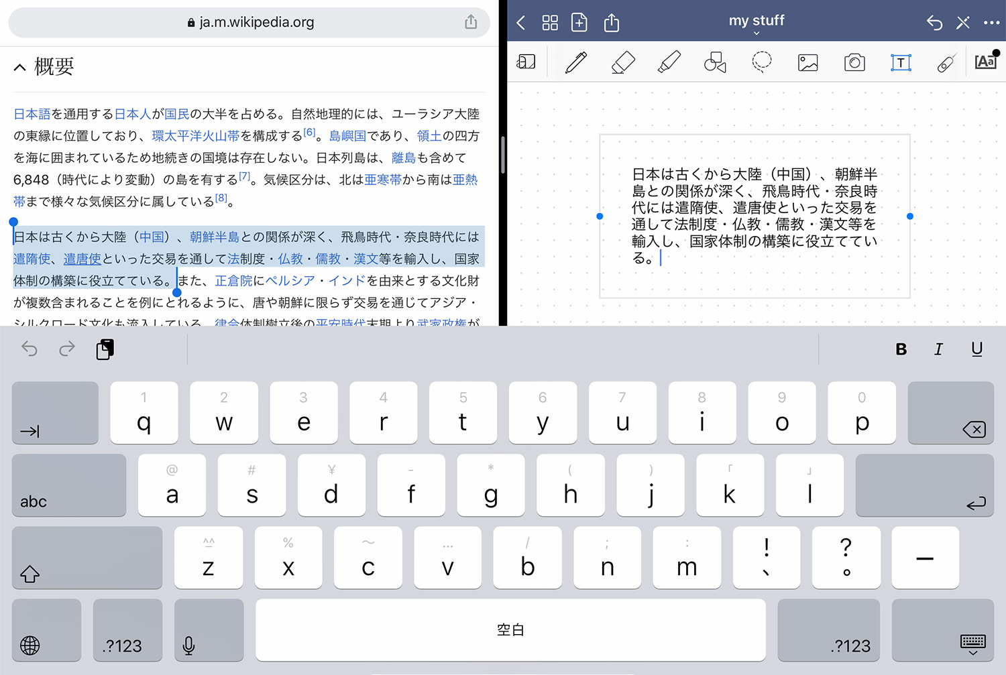Tap the p key
The height and width of the screenshot is (675, 1006).
tap(862, 413)
